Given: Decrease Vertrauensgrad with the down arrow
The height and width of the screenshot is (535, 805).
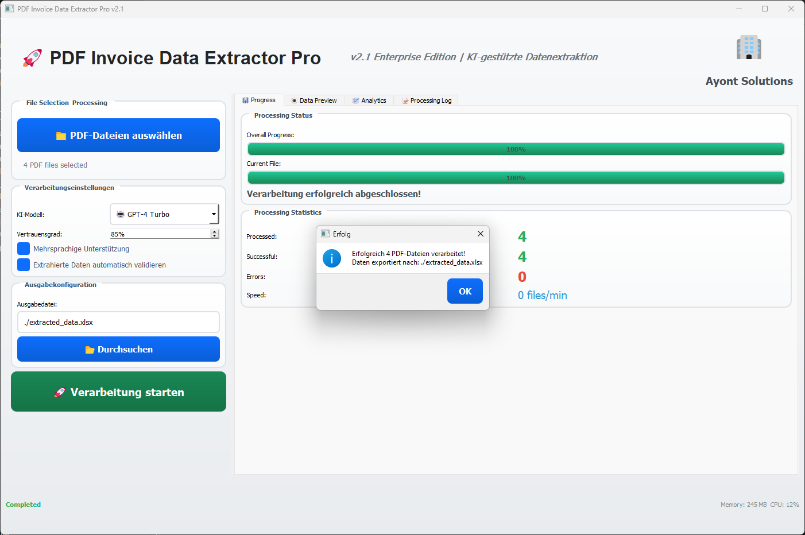Looking at the screenshot, I should click(x=215, y=236).
